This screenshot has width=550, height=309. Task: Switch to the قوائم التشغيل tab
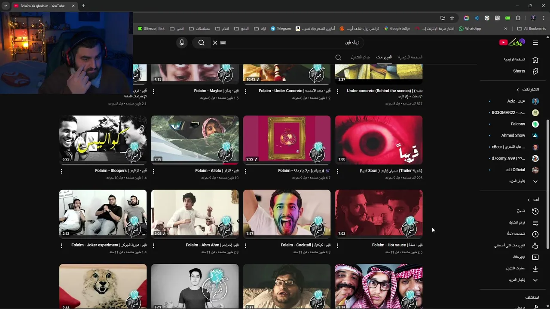pos(360,57)
